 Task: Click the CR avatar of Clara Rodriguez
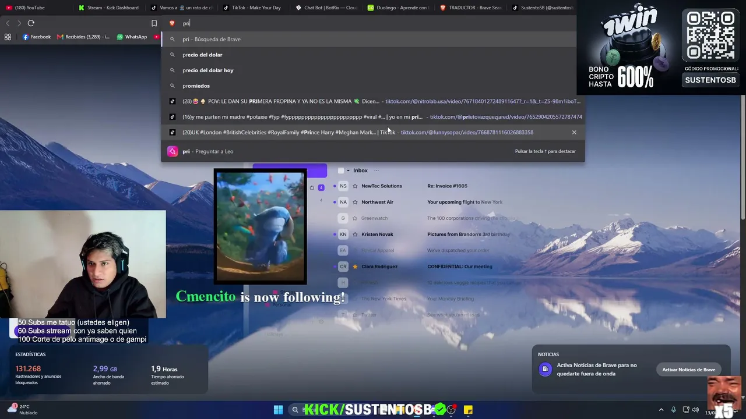pos(343,267)
